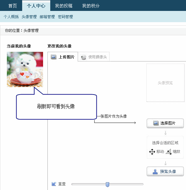Screen dimensions: 186x190
Task: Click the blue reset arrow icon
Action: pos(54,184)
